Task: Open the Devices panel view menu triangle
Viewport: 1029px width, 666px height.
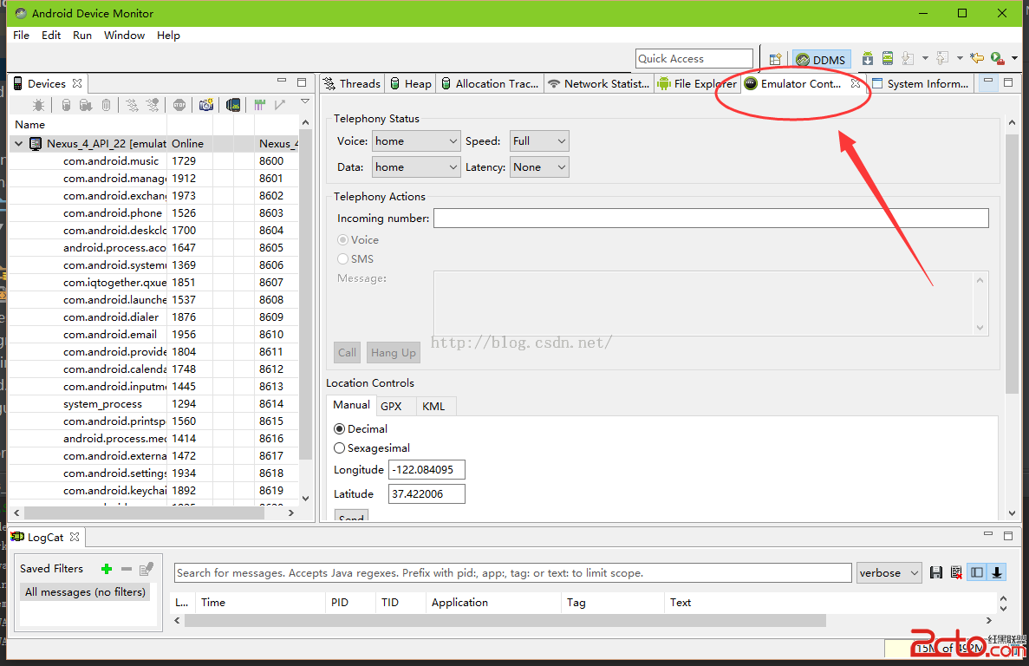Action: point(305,101)
